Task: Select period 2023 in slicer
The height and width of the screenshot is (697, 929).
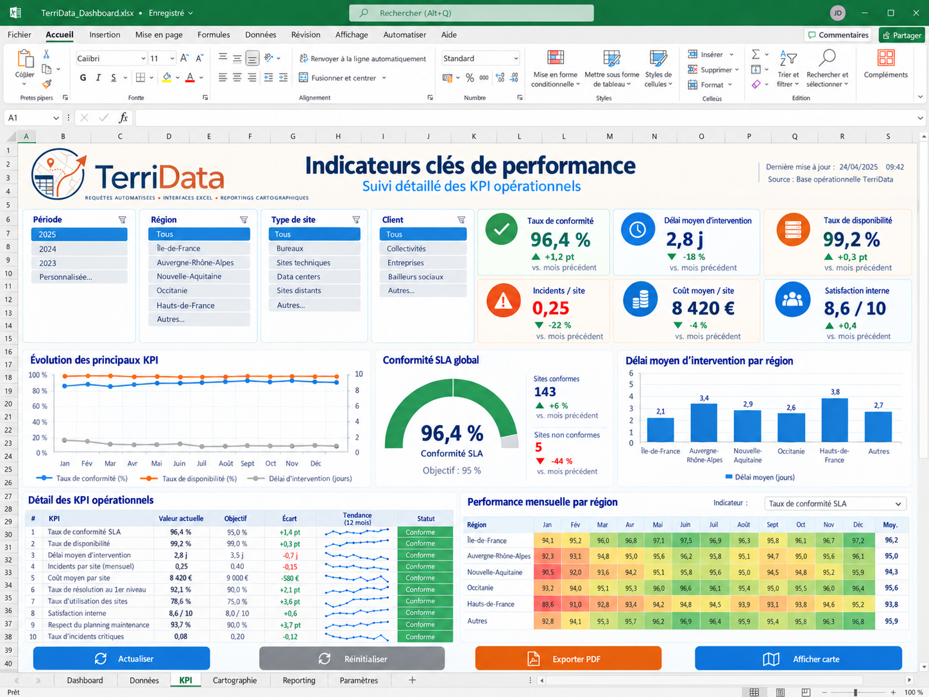Action: (79, 263)
